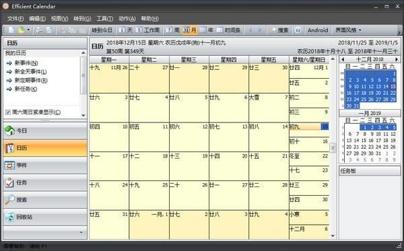Click the blue forward navigation arrow
404x251 pixels.
260,30
